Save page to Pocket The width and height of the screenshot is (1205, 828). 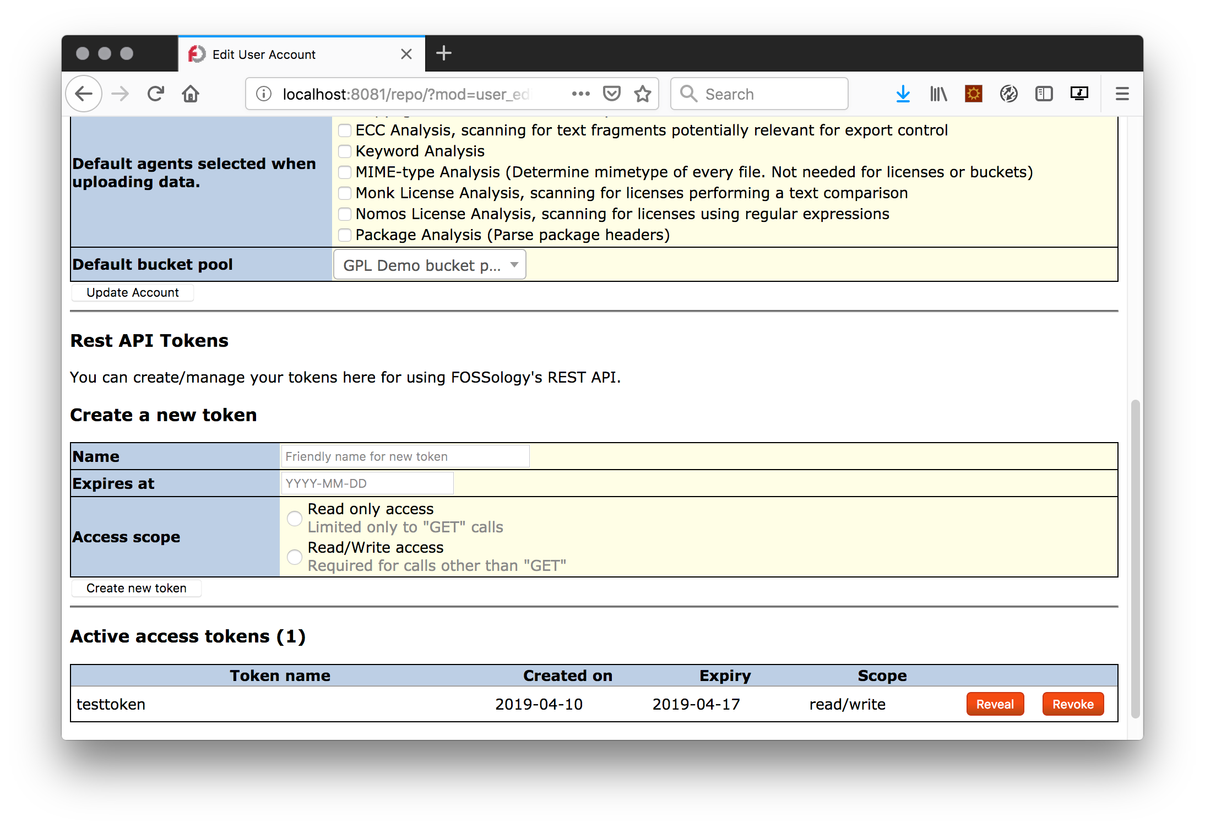click(x=612, y=94)
